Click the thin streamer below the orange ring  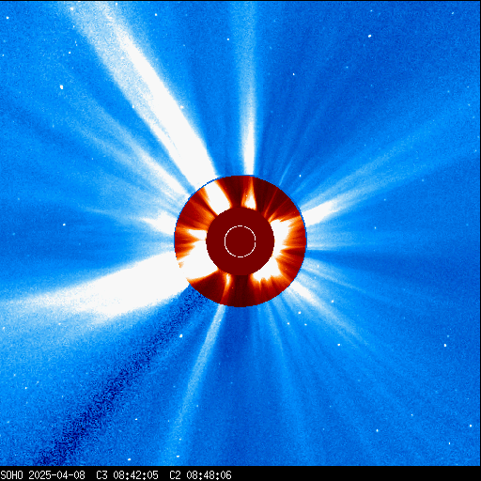204,360
